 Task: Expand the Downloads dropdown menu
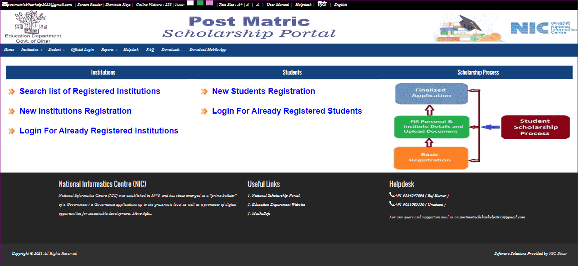[x=172, y=49]
